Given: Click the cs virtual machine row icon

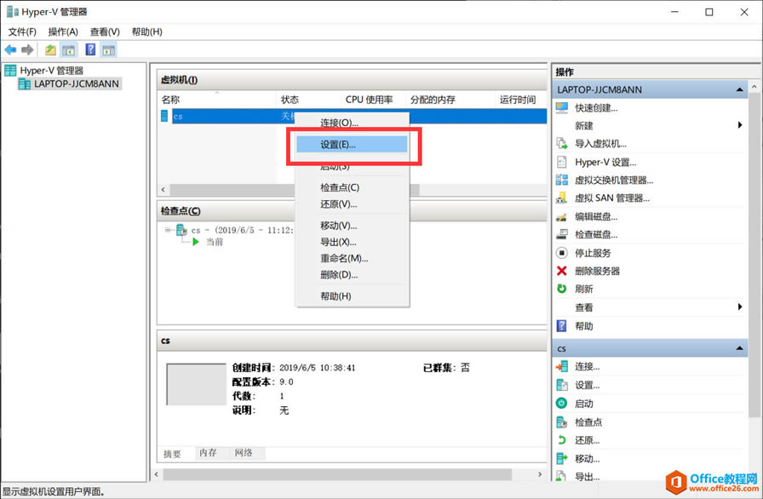Looking at the screenshot, I should (164, 116).
